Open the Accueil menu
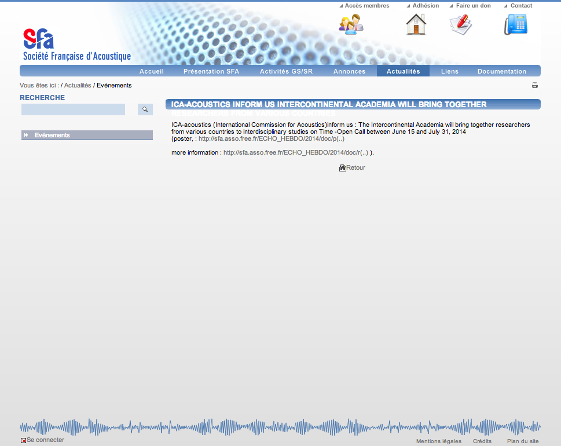561x446 pixels. [x=152, y=71]
